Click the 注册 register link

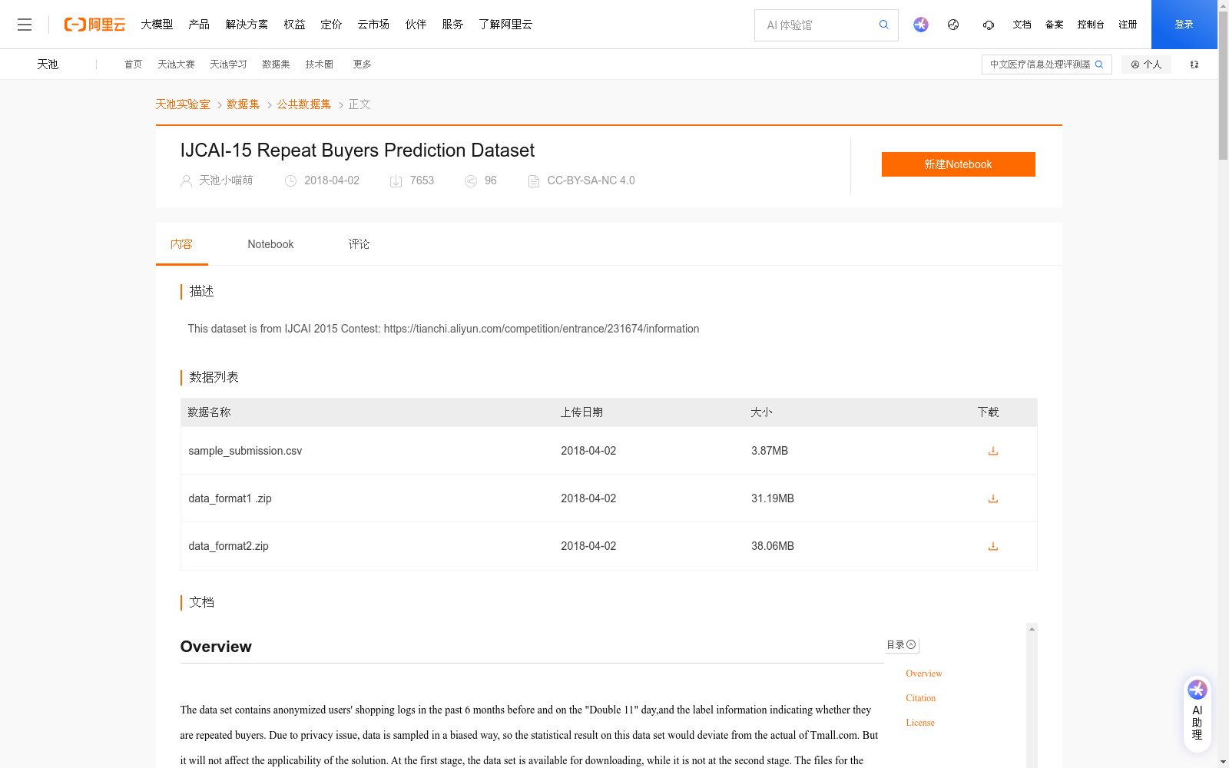1128,25
